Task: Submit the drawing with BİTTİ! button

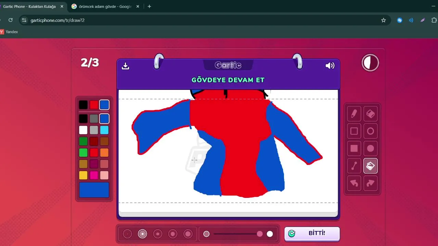Action: 312,234
